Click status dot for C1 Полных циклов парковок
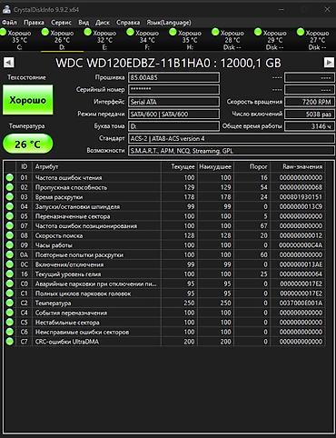 point(10,294)
